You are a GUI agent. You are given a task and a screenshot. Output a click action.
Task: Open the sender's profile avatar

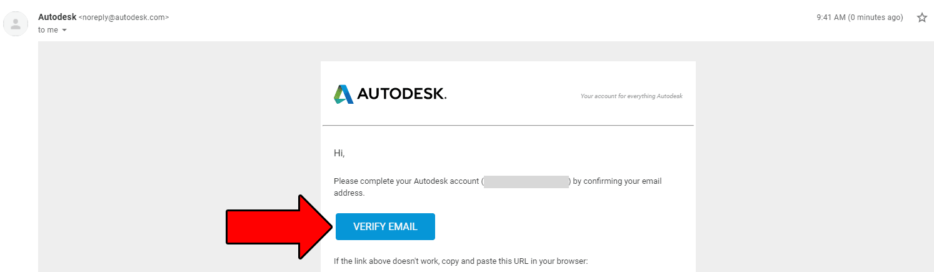pos(14,24)
